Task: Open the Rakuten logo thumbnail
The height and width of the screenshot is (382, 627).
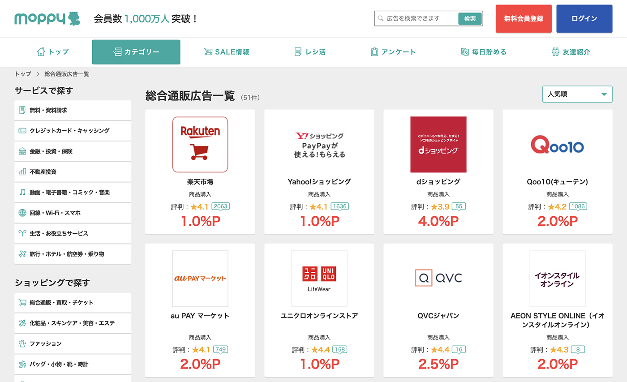Action: pyautogui.click(x=200, y=145)
